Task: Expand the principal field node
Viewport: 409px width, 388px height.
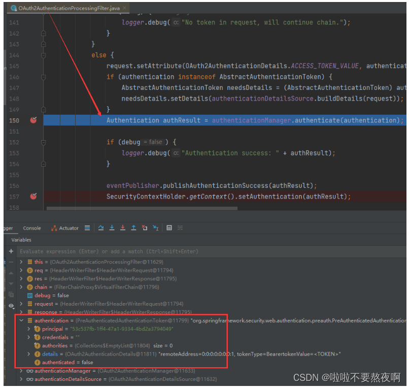Action: click(x=29, y=329)
